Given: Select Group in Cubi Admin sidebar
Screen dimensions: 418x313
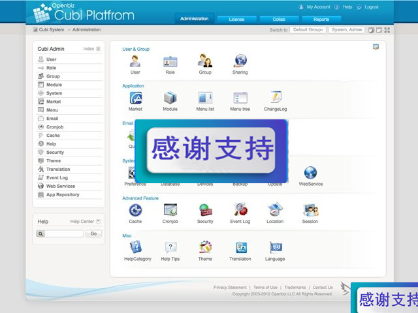Looking at the screenshot, I should 69,76.
